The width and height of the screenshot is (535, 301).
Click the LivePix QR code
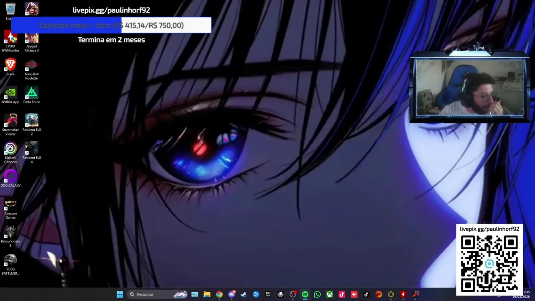pyautogui.click(x=489, y=264)
